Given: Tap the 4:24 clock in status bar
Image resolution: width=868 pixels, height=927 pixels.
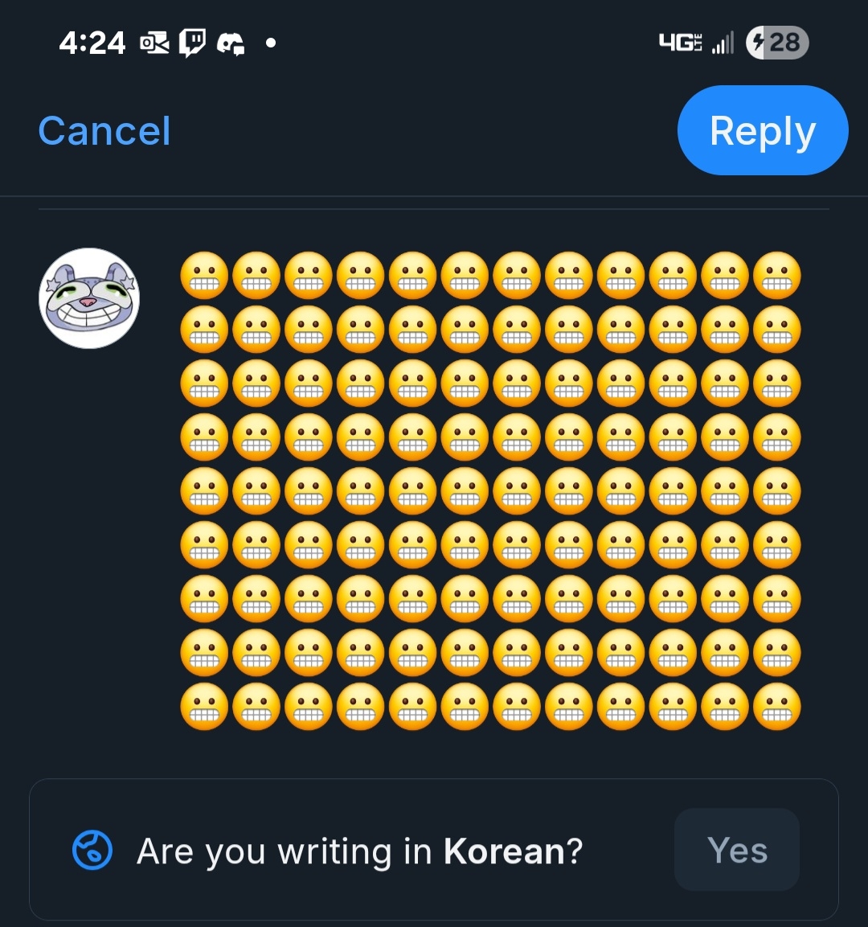Looking at the screenshot, I should [x=92, y=43].
